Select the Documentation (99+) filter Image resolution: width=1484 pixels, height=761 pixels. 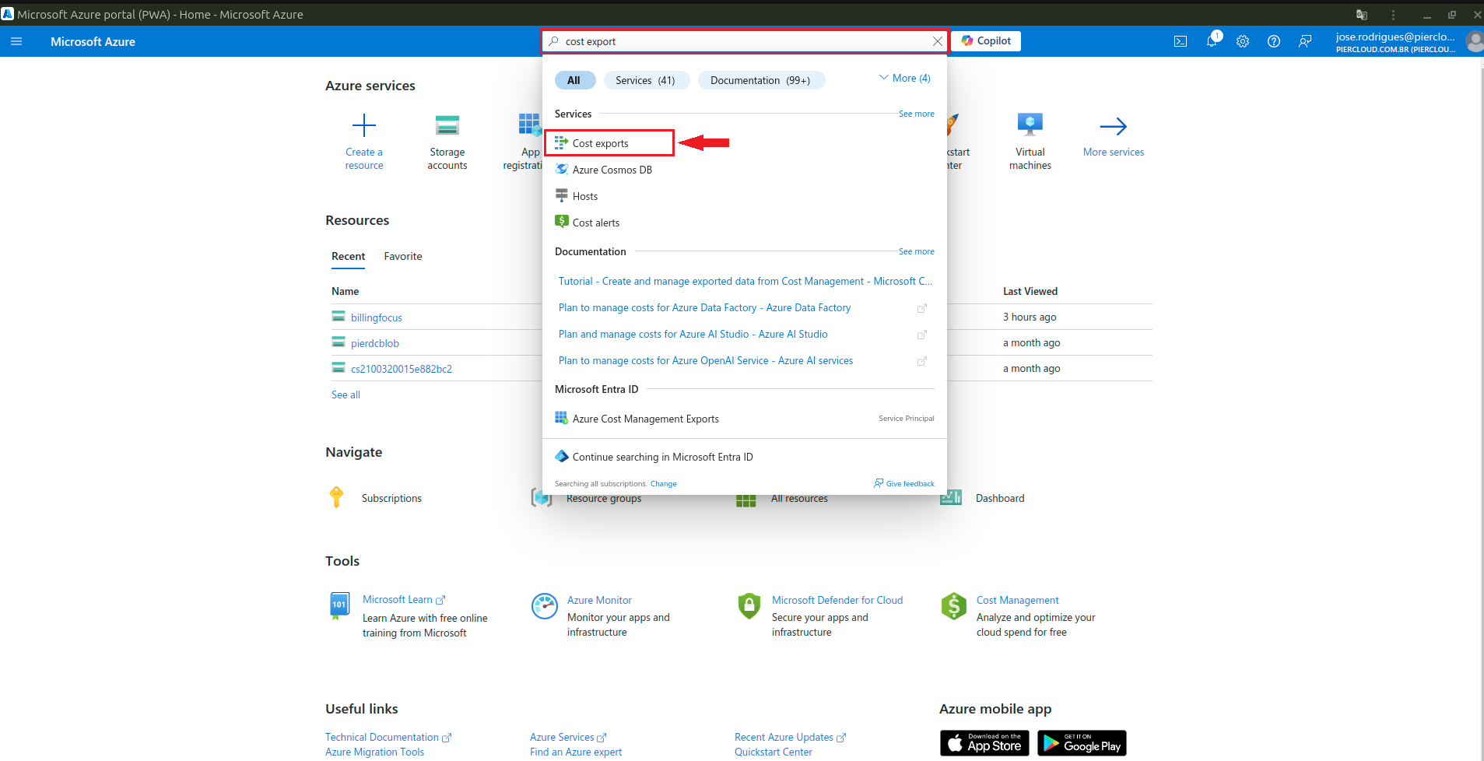tap(760, 80)
